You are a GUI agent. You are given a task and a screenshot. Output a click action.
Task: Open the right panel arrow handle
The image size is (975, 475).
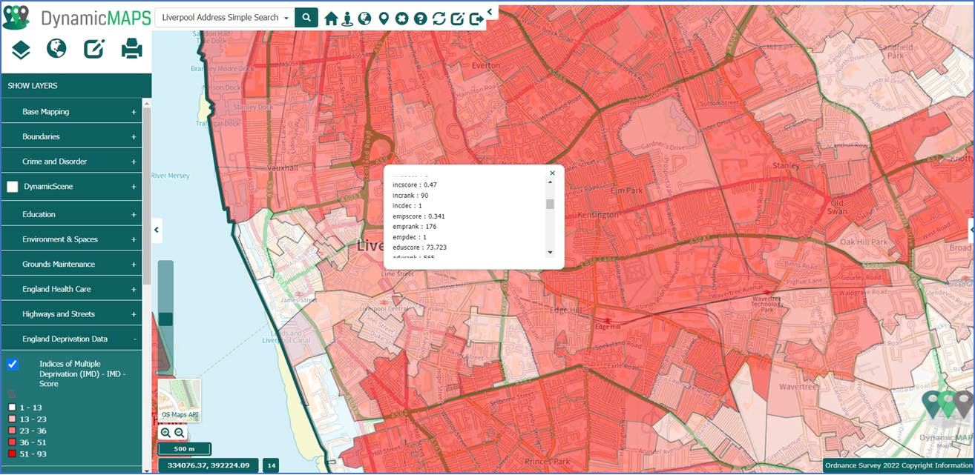coord(971,230)
